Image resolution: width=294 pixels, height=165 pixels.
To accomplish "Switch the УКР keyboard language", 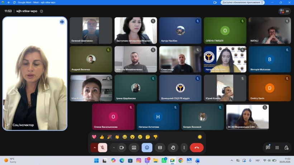I will [257, 160].
